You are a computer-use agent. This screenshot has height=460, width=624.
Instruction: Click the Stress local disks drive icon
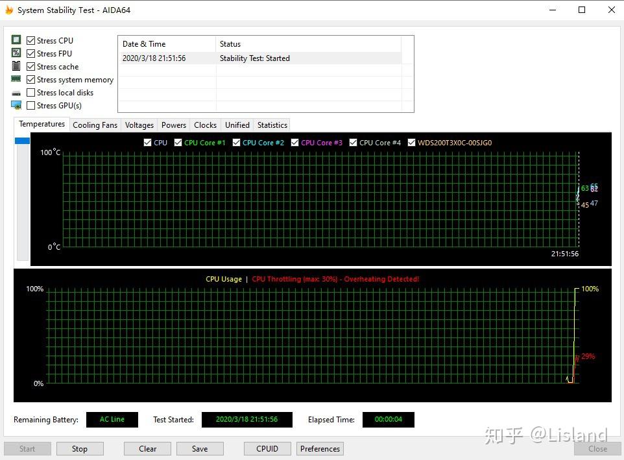pyautogui.click(x=16, y=91)
